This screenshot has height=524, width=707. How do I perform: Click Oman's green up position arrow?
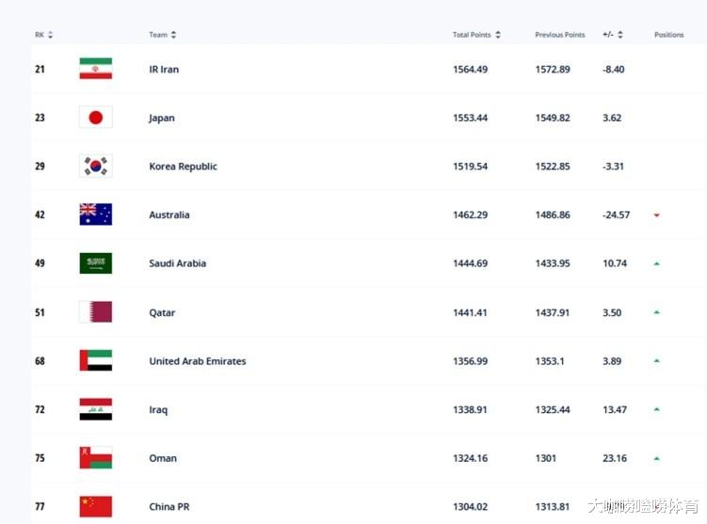tap(657, 458)
